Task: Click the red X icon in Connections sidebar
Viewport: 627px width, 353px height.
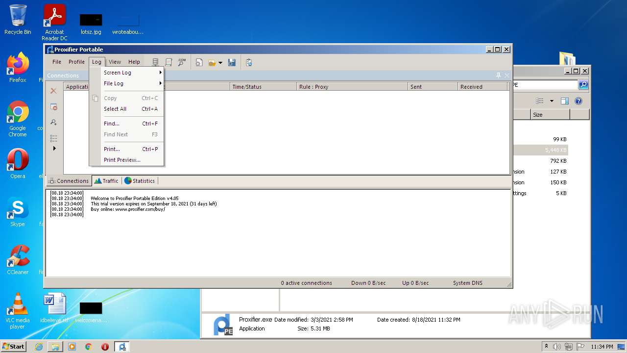Action: point(54,91)
